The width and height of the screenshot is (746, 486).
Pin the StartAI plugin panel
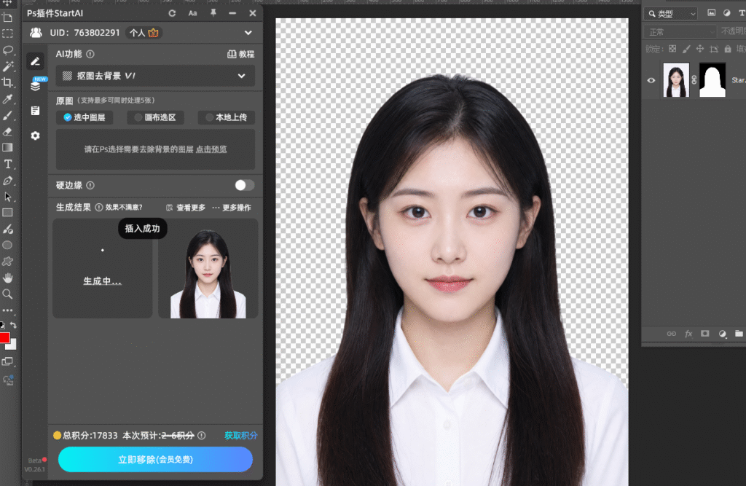pyautogui.click(x=213, y=13)
